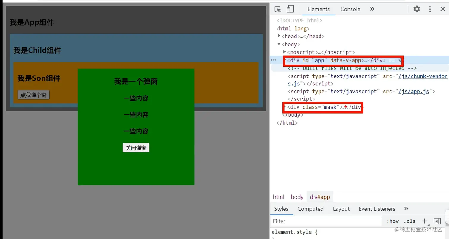Select body in the breadcrumb bar
Image resolution: width=449 pixels, height=239 pixels.
coord(297,197)
